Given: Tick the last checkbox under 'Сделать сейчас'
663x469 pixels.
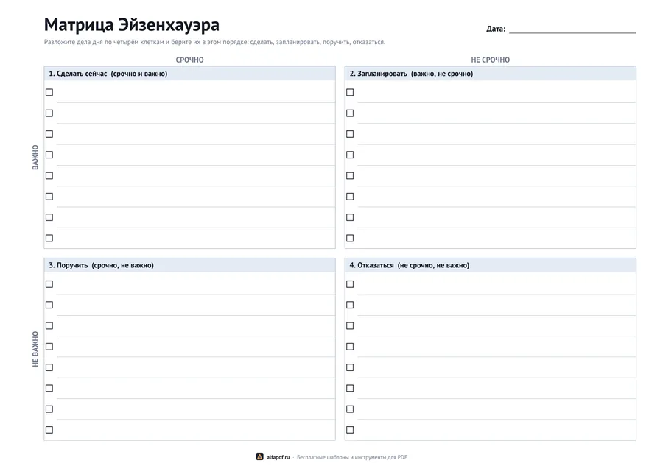Looking at the screenshot, I should point(49,239).
